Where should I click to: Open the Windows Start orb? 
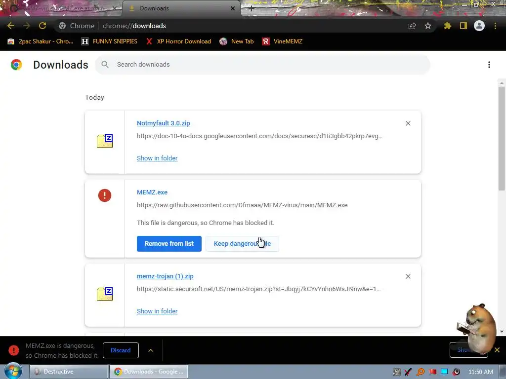13,371
